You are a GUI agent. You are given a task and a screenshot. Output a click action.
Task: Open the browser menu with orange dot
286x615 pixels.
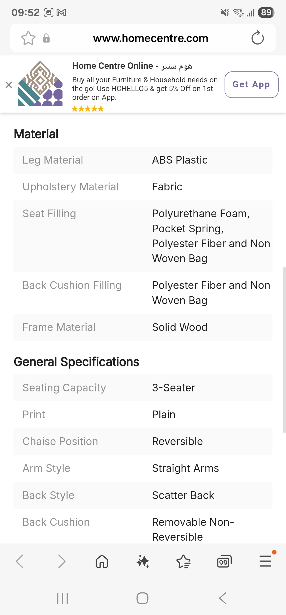tap(266, 561)
